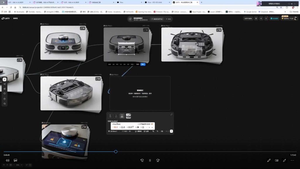Open the history clock icon in left sidebar
Screen dimensions: 300x169
5,94
